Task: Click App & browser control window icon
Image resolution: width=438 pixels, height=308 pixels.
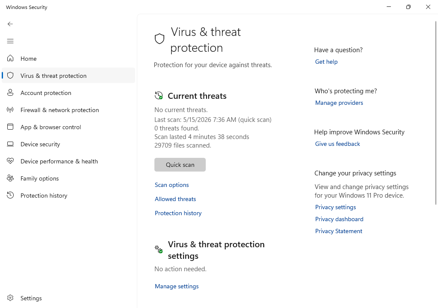Action: pyautogui.click(x=10, y=127)
